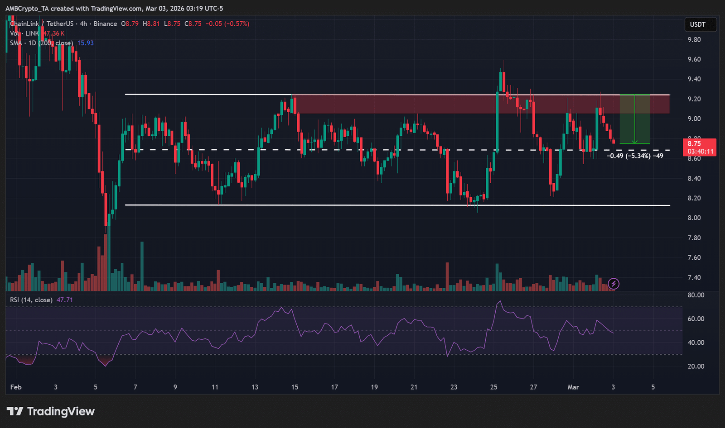Click the purple lightning bolt icon
725x428 pixels.
613,284
